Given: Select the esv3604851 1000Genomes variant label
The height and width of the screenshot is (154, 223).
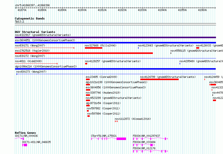Looking at the screenshot, I should click(x=45, y=40).
